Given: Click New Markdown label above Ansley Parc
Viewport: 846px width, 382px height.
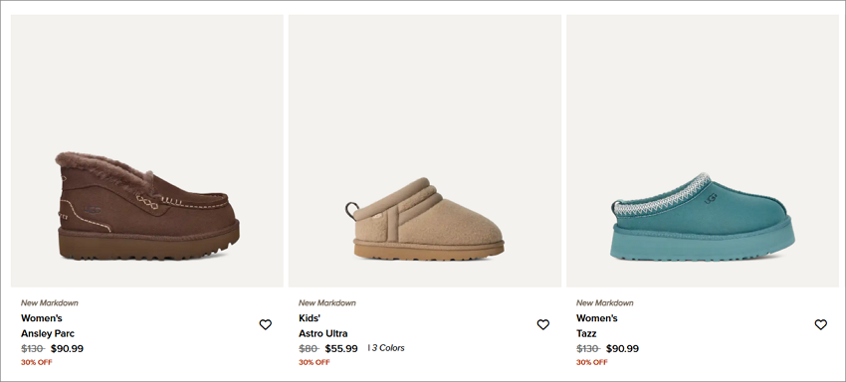Looking at the screenshot, I should pyautogui.click(x=49, y=302).
